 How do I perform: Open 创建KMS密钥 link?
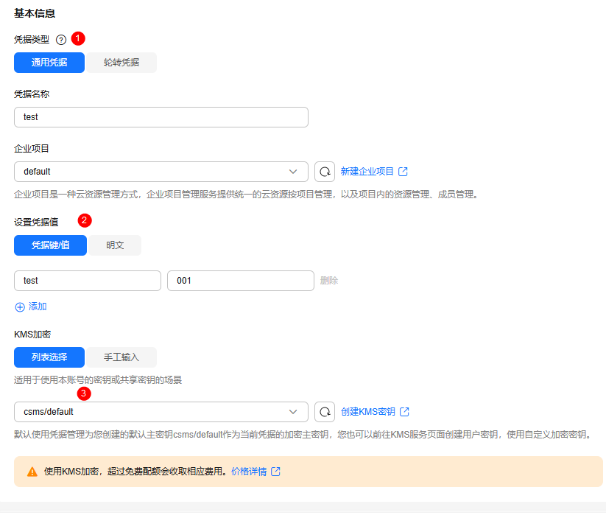coord(367,412)
